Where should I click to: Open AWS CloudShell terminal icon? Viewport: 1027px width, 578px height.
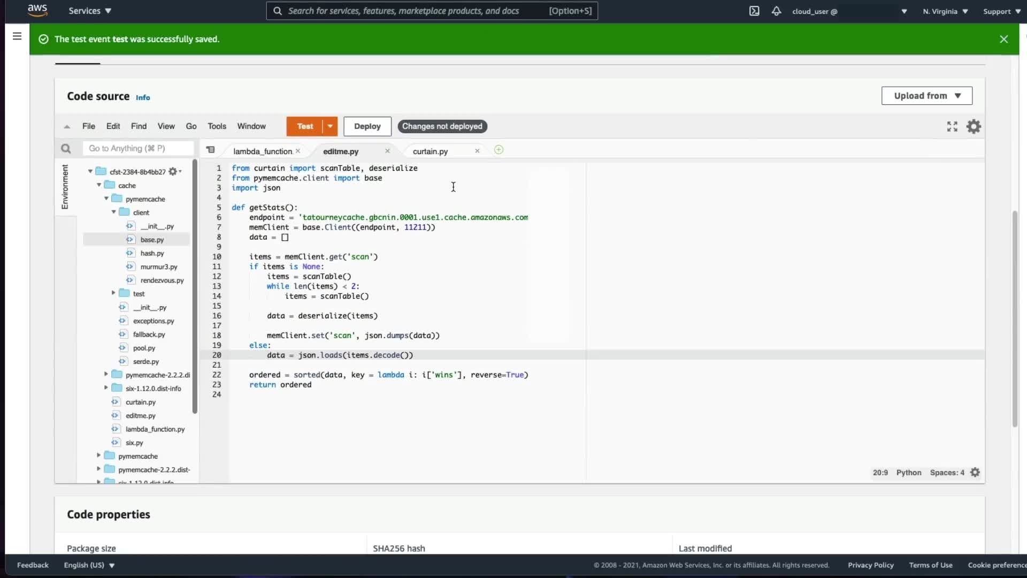click(x=754, y=11)
